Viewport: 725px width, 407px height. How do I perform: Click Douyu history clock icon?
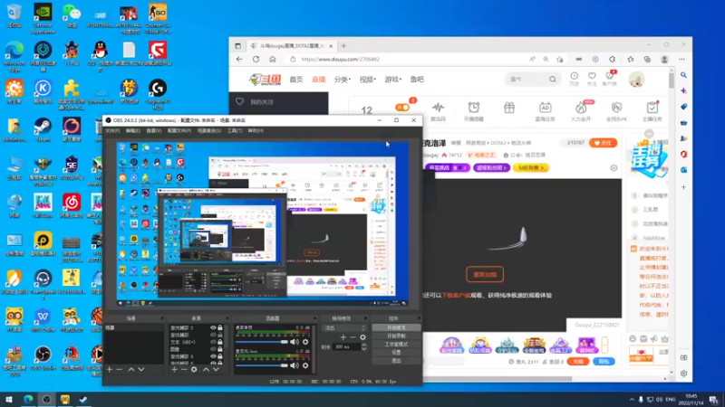click(574, 78)
